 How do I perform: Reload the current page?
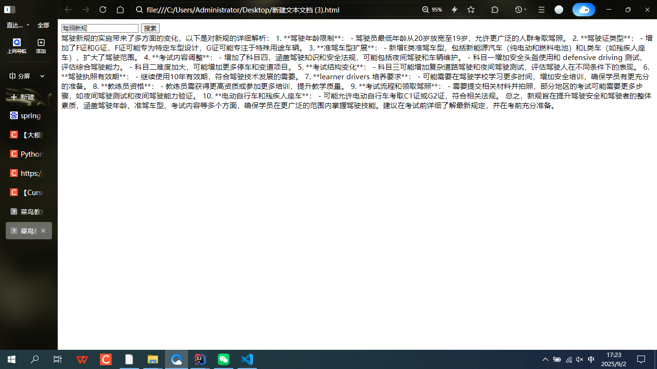(103, 10)
